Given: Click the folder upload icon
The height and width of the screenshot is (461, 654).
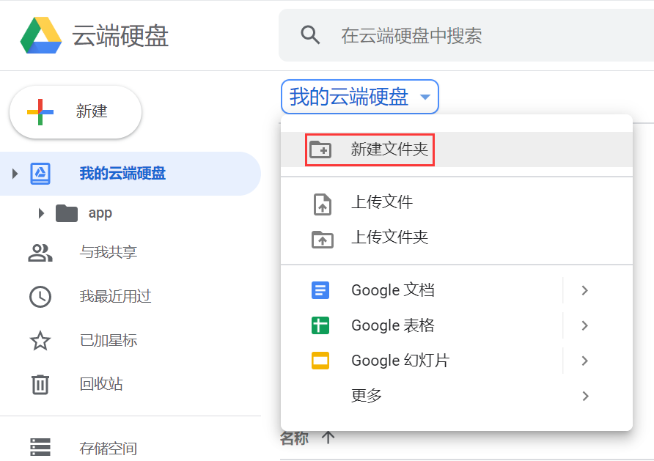Looking at the screenshot, I should point(323,239).
